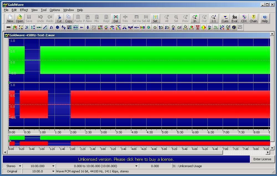
Task: Set zoom to 1:1
Action: point(214,19)
